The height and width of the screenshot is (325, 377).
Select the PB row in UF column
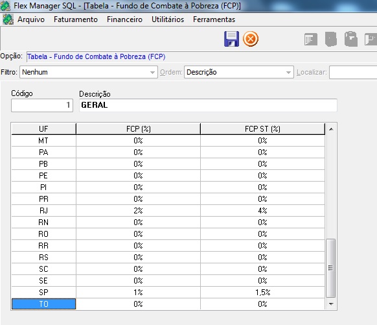pyautogui.click(x=43, y=164)
